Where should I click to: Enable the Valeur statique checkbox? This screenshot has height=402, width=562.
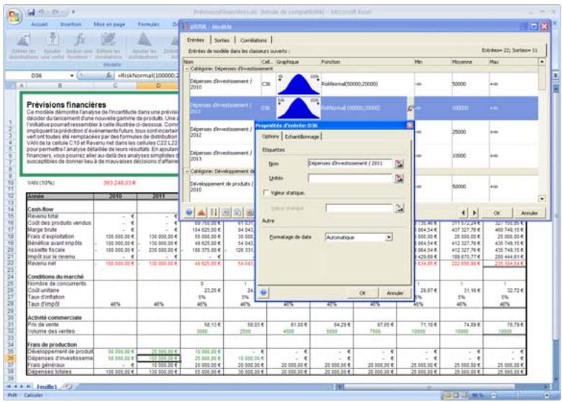267,193
